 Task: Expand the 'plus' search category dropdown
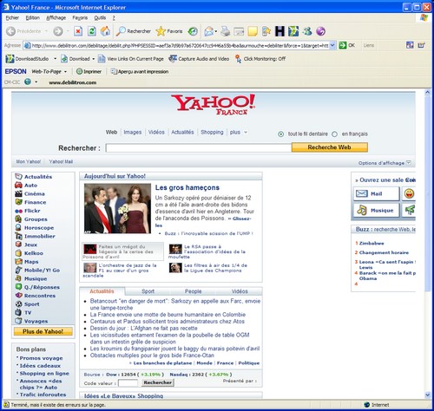point(246,133)
